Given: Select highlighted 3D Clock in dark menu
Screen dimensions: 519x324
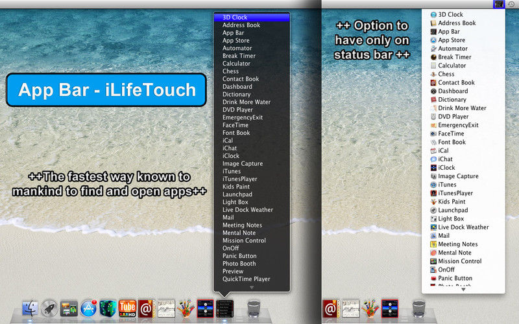Looking at the screenshot, I should click(x=252, y=17).
